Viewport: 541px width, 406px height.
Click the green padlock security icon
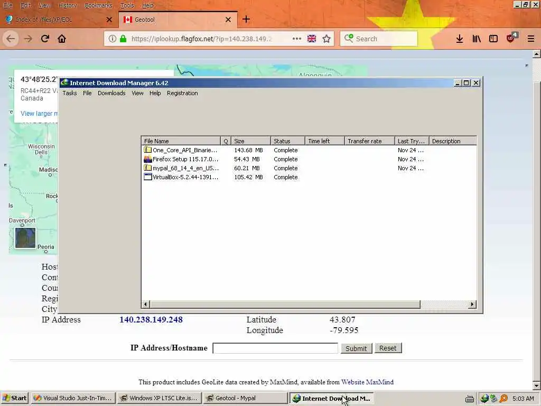pyautogui.click(x=123, y=39)
